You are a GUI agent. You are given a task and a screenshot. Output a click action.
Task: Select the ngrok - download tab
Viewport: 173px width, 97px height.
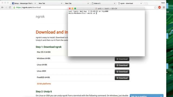coord(130,4)
